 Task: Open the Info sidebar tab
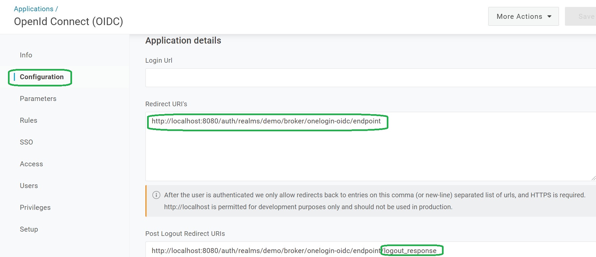(26, 55)
